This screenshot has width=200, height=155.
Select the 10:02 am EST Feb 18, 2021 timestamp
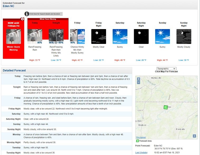pyautogui.click(x=167, y=153)
